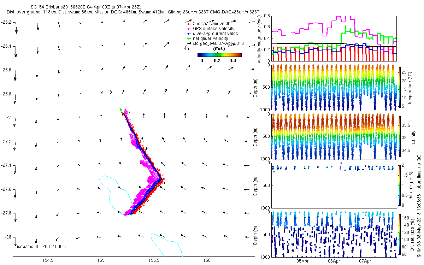424x265 pixels.
Task: Click waypoint label '4' on the southern track leg
Action: 148,201
